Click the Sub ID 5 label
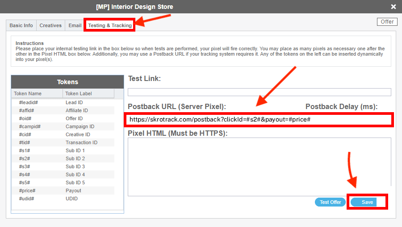This screenshot has height=227, width=402. 75,182
